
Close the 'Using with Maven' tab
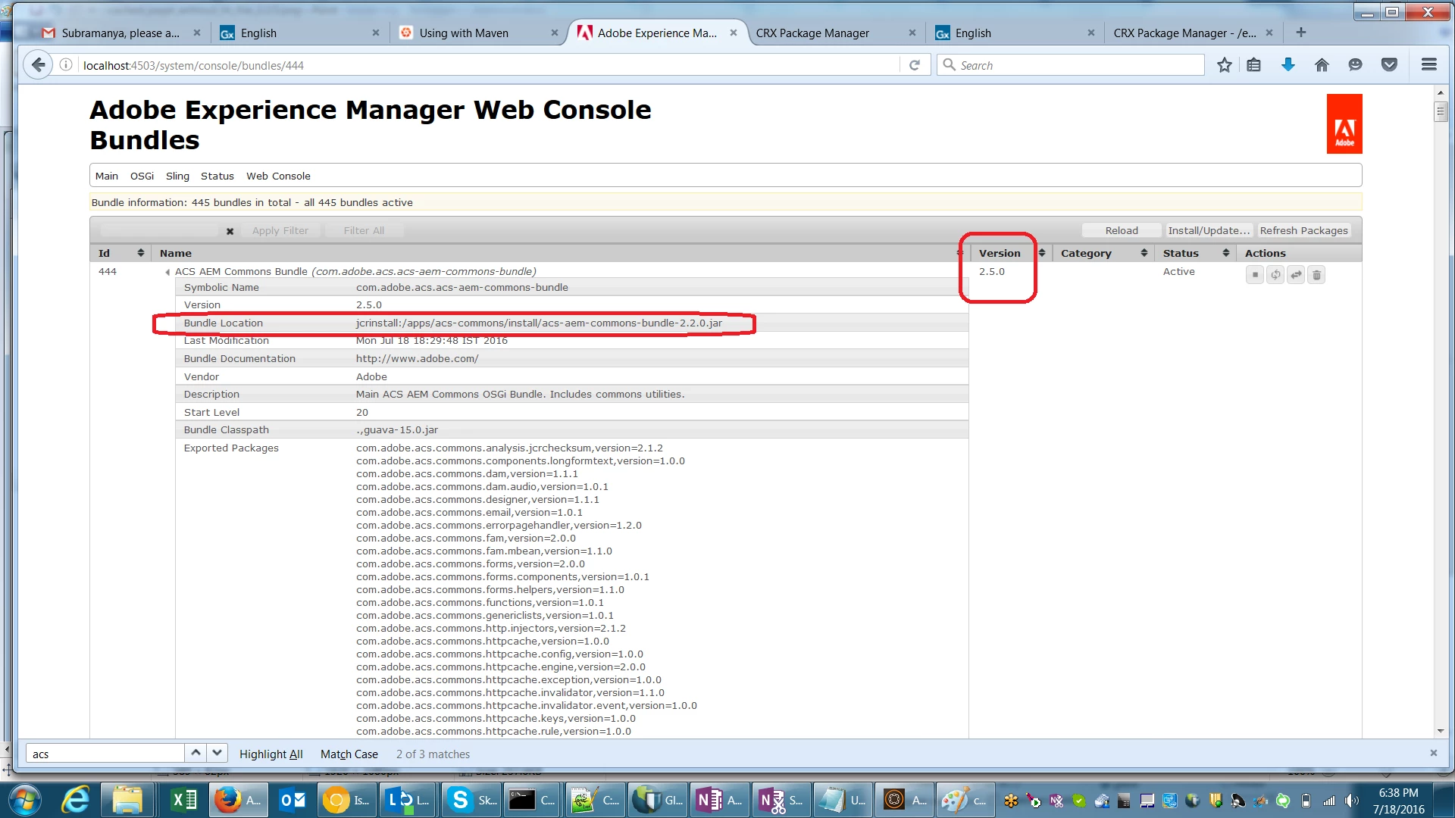click(555, 33)
